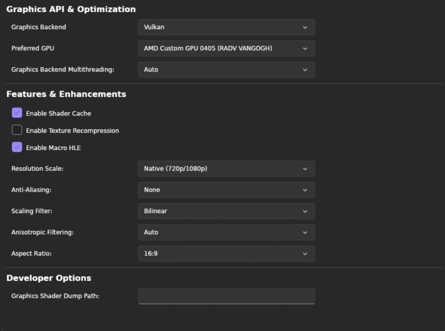Toggle Enable Shader Cache checkbox
445x331 pixels.
pos(17,113)
